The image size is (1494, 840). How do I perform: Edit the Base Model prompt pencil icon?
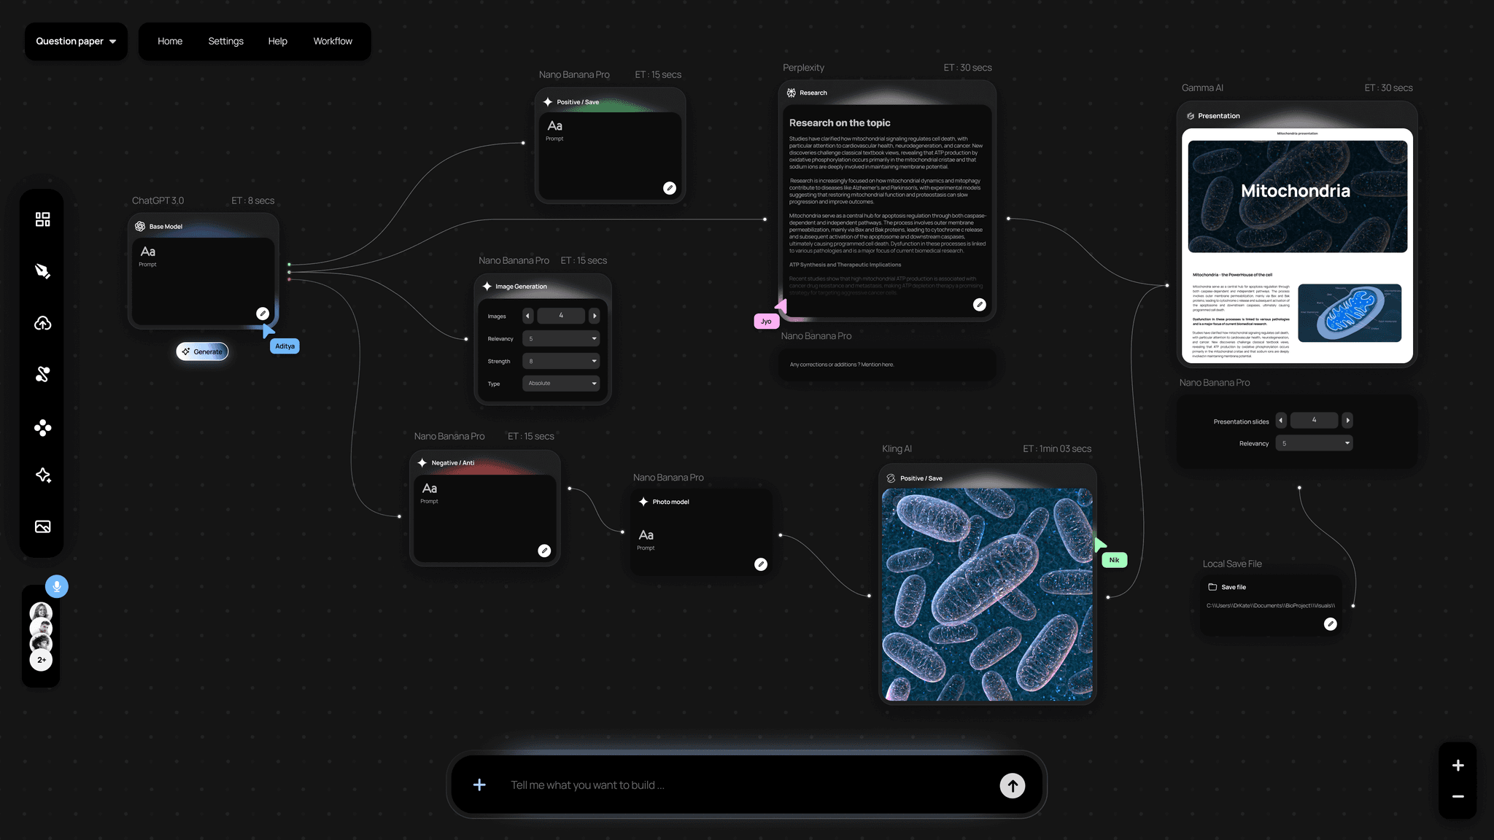pyautogui.click(x=263, y=314)
